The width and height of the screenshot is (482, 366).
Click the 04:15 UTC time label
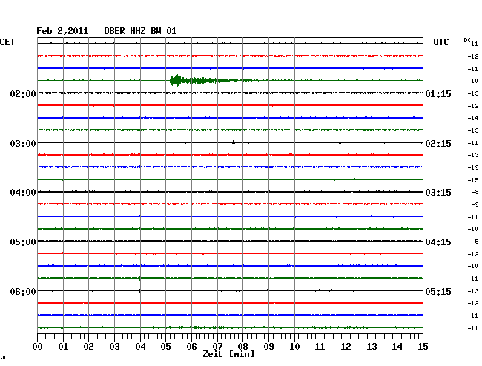[438, 242]
